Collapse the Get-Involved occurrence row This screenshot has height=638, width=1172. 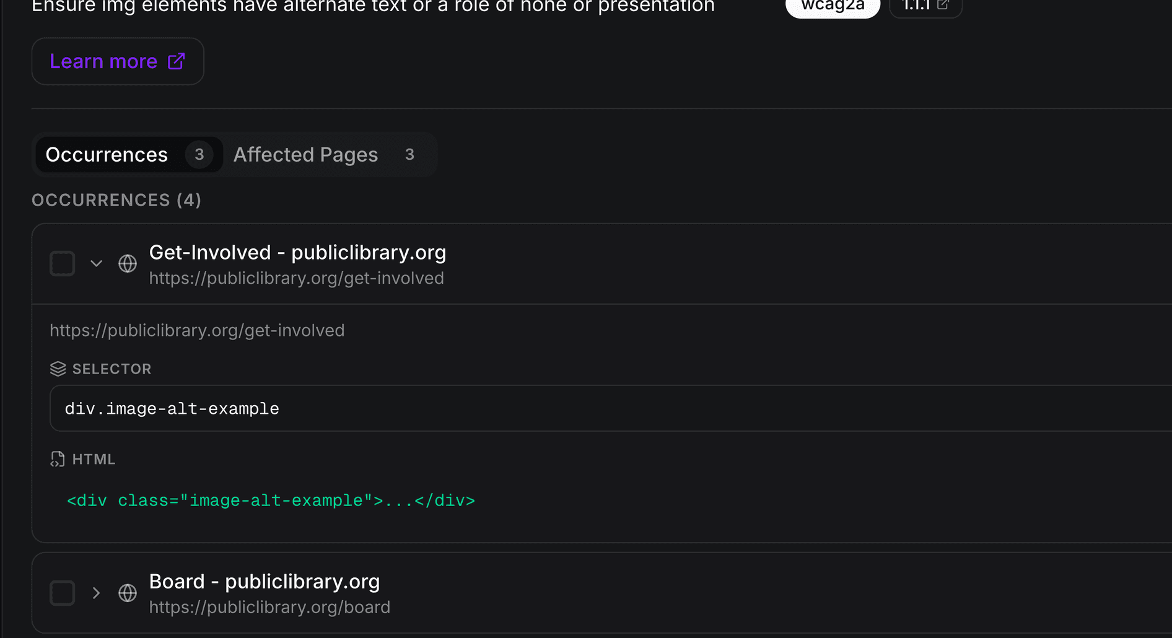pos(96,264)
